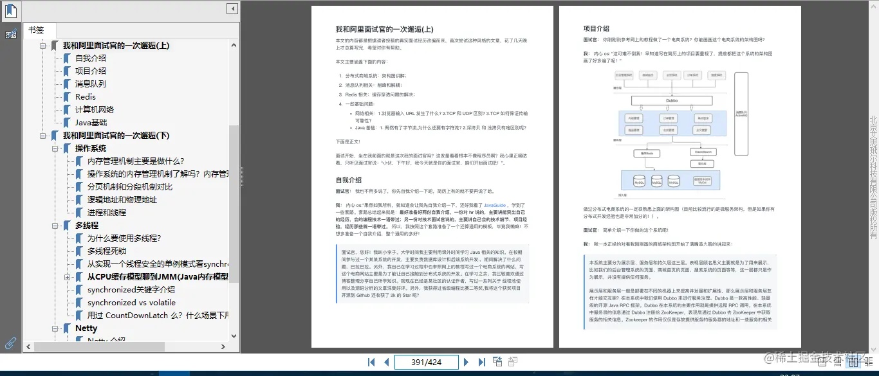The image size is (879, 376).
Task: Open the 逻辑地址和物理地址 bookmark
Action: pos(122,200)
